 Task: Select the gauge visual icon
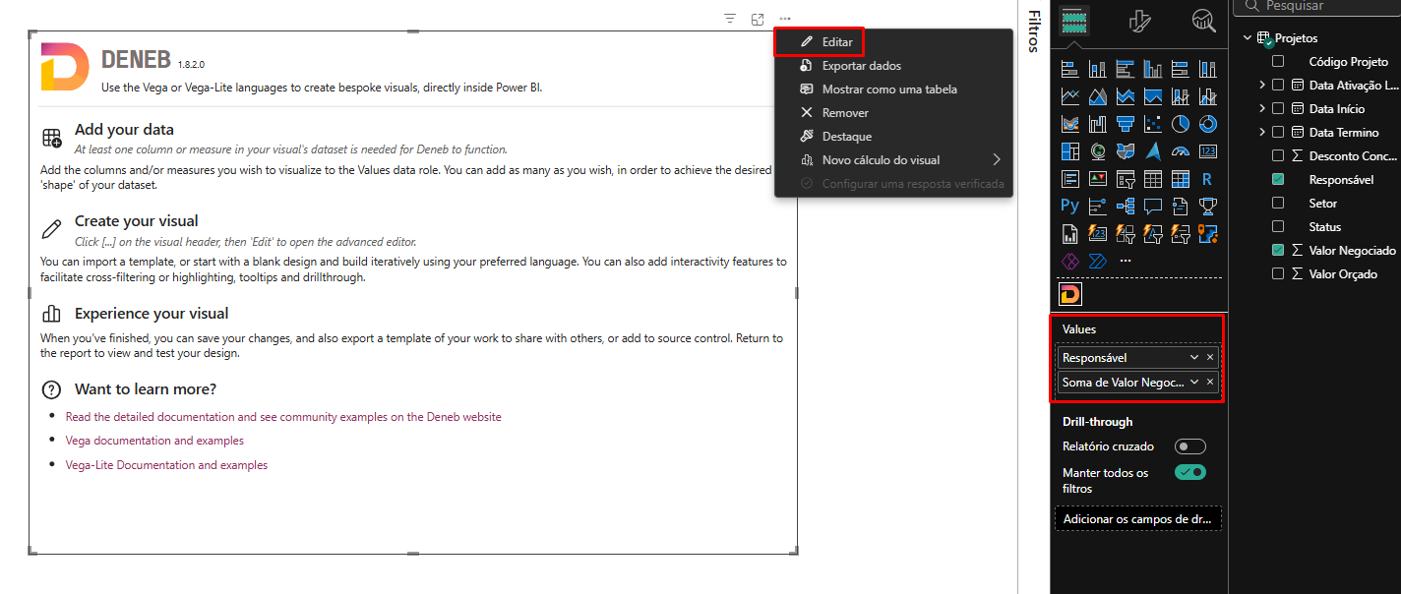tap(1181, 150)
